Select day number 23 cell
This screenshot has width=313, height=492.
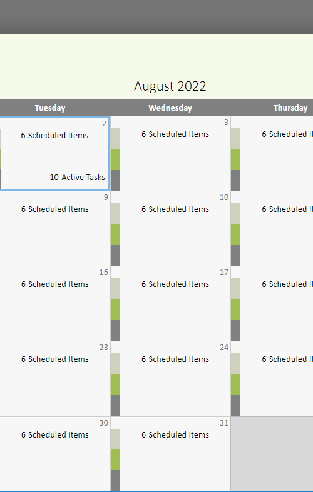pyautogui.click(x=54, y=379)
